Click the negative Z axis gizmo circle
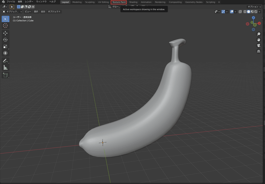The width and height of the screenshot is (265, 184). (253, 30)
